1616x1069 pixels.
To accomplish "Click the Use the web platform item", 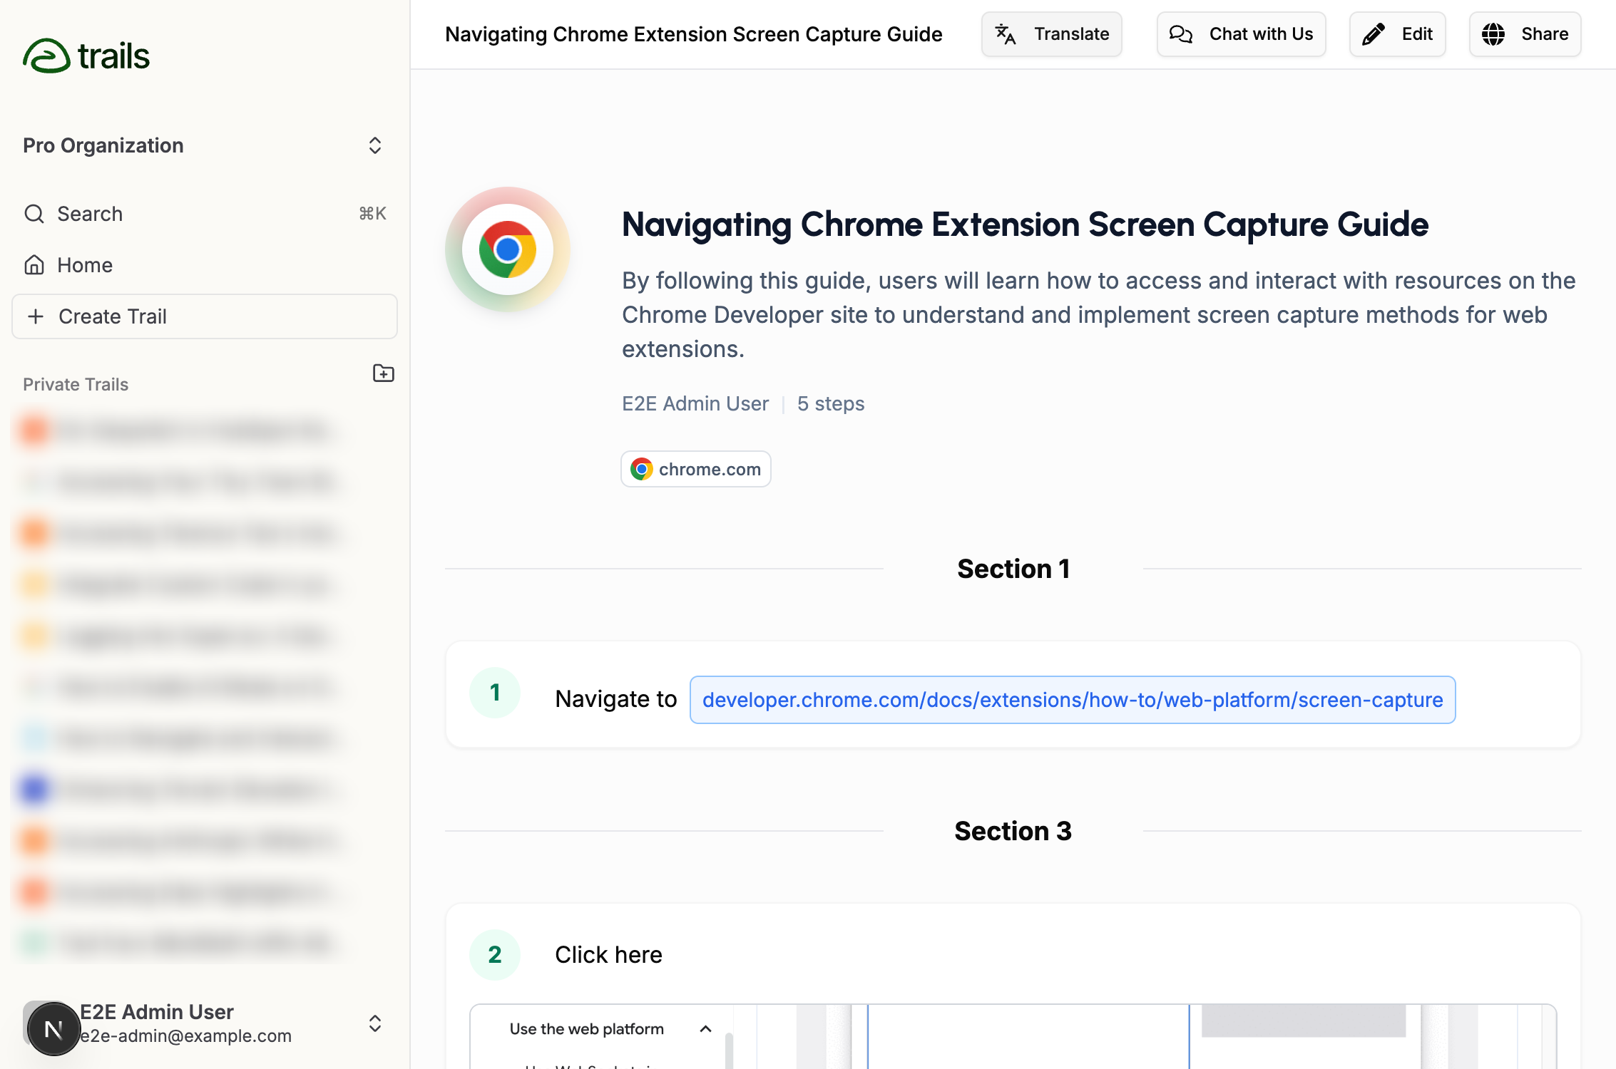I will click(587, 1029).
